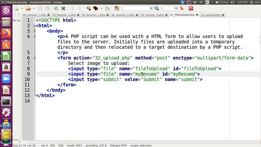
Task: Collapse the body fold on line 3
Action: tap(34, 31)
